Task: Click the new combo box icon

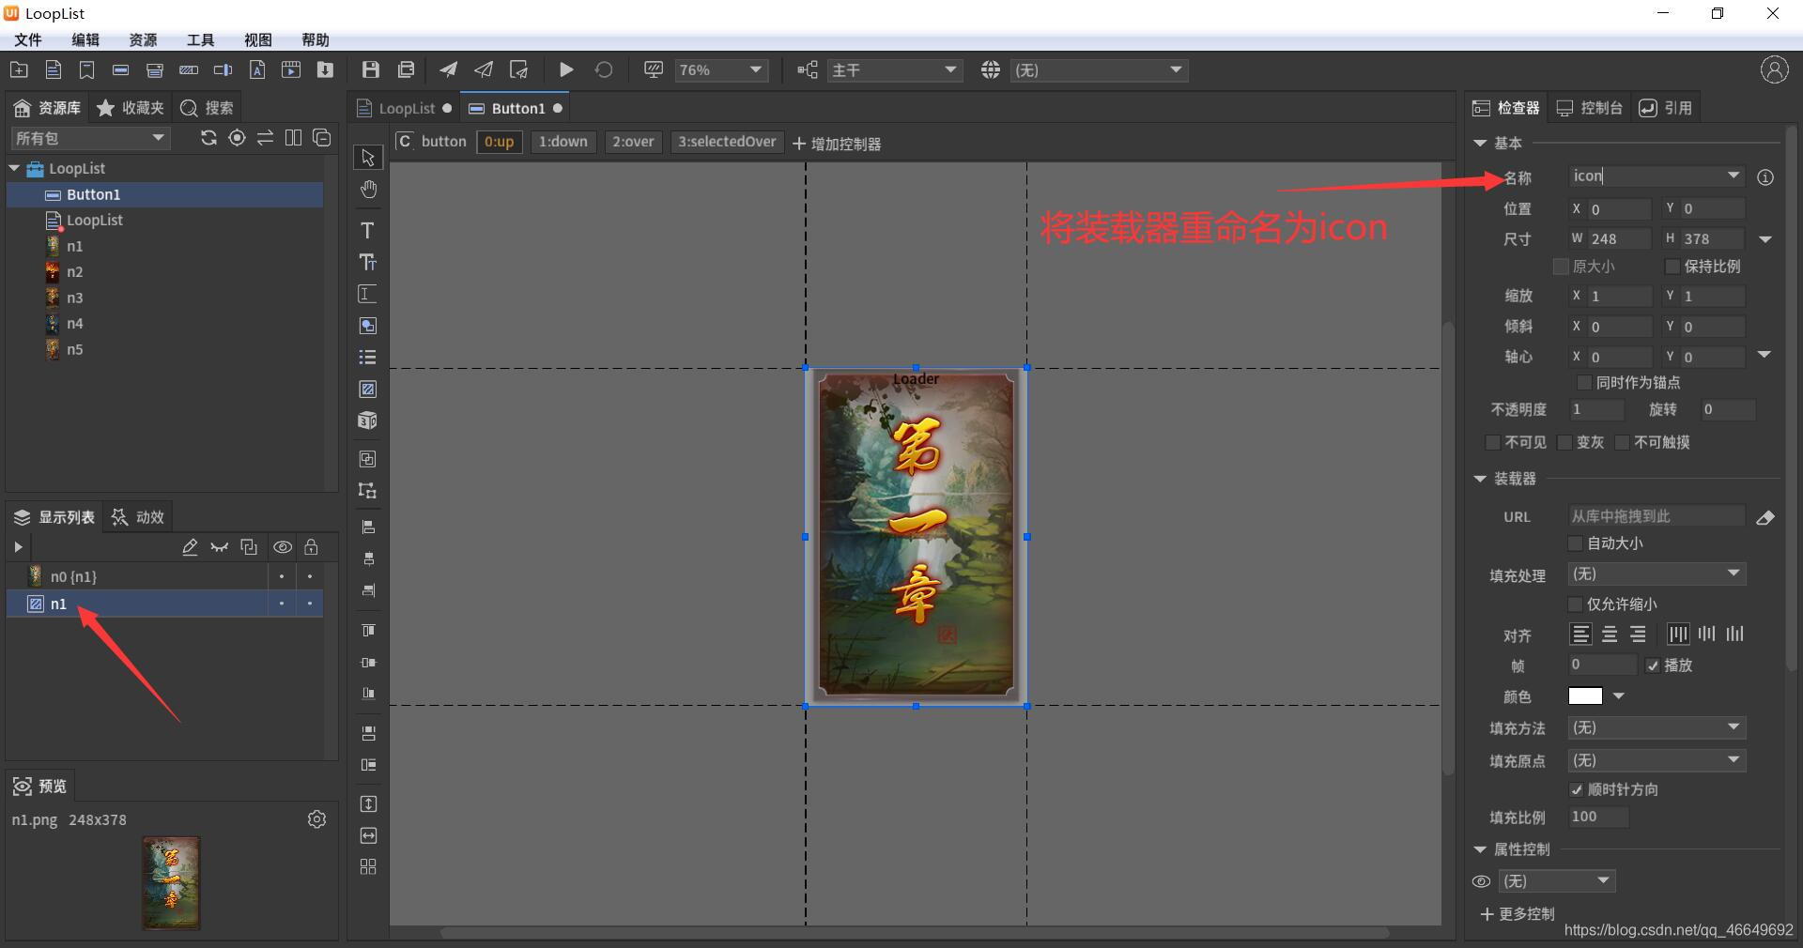Action: pos(155,70)
